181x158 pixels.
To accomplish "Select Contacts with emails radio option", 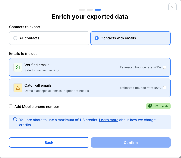I will tap(96, 38).
